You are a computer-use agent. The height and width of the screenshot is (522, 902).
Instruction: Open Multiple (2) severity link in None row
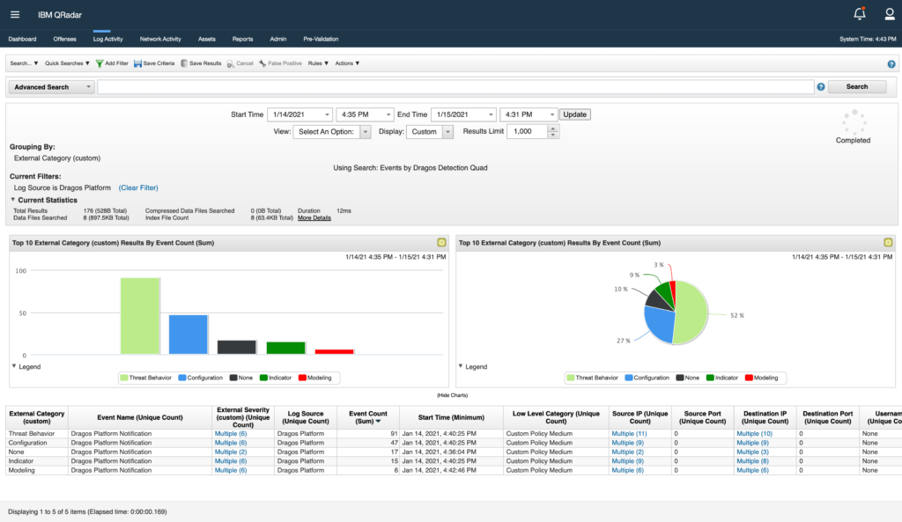(231, 452)
